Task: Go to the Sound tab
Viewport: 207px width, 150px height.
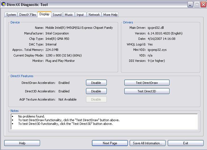Action: [57, 15]
